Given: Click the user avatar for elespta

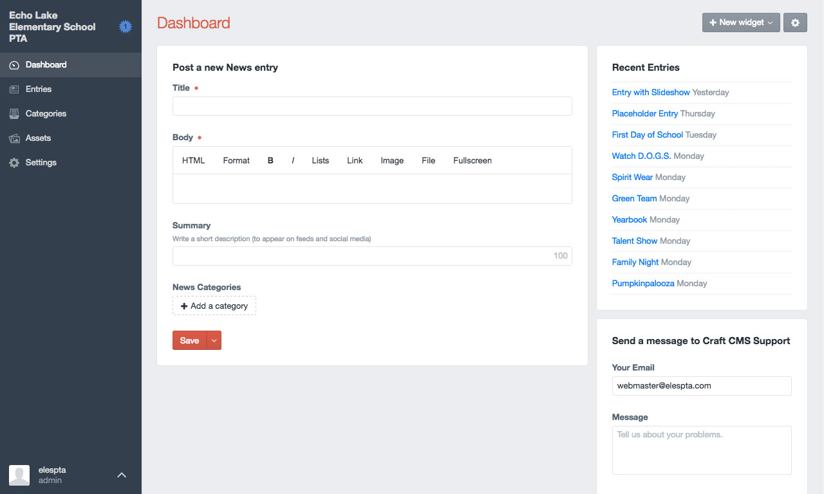Looking at the screenshot, I should click(x=19, y=475).
